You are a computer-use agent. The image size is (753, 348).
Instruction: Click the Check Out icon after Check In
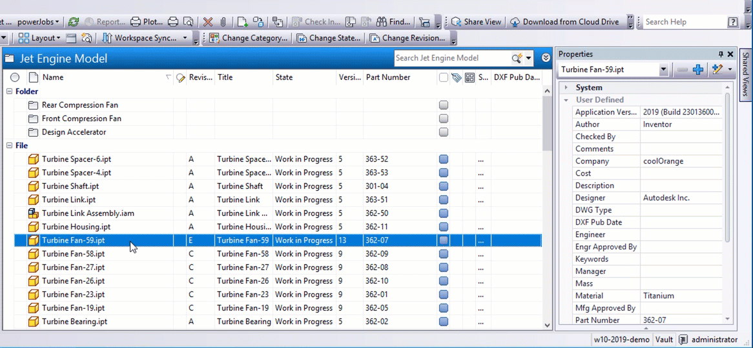[x=351, y=21]
